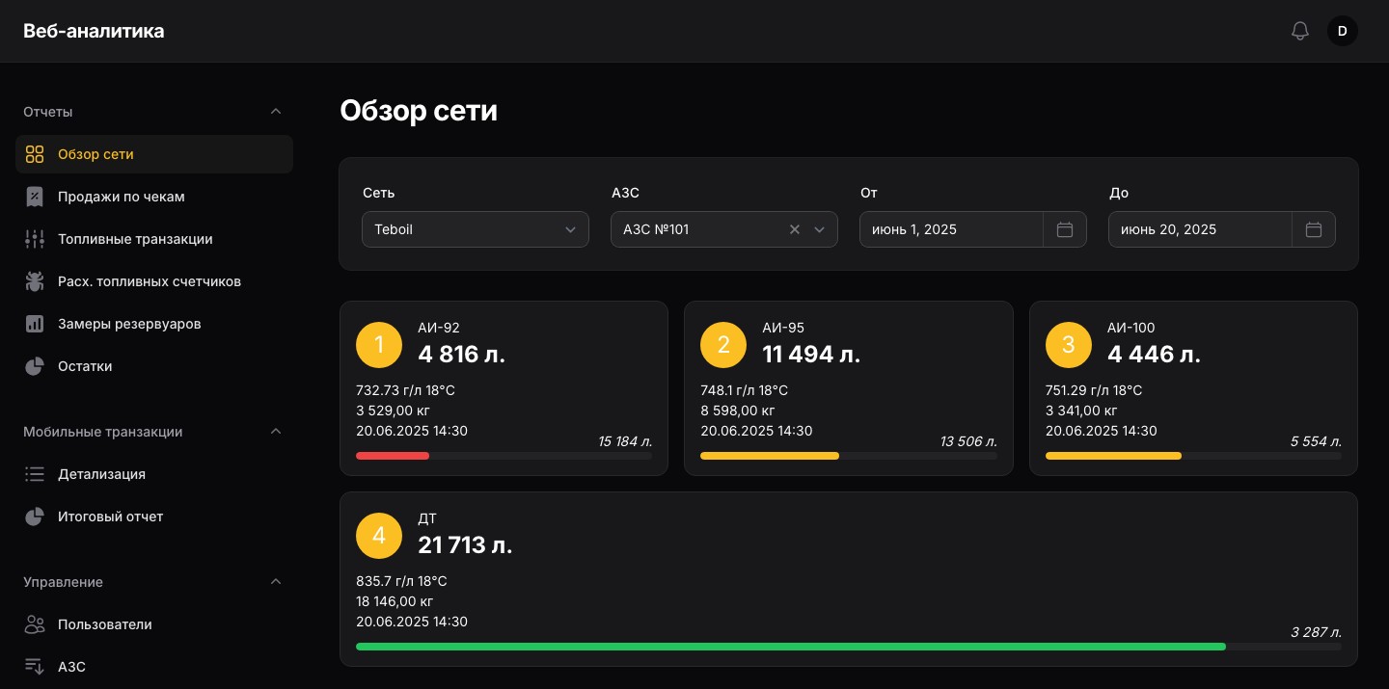Click the yellow circle number 4 for ДТ
Image resolution: width=1389 pixels, height=689 pixels.
379,536
